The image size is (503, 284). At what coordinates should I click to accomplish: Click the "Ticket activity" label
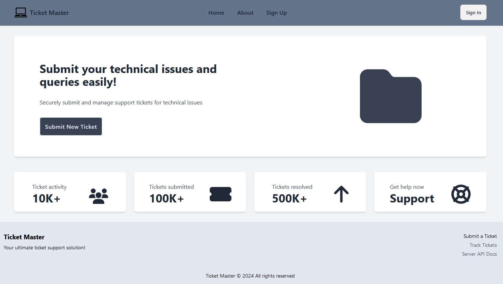point(49,187)
